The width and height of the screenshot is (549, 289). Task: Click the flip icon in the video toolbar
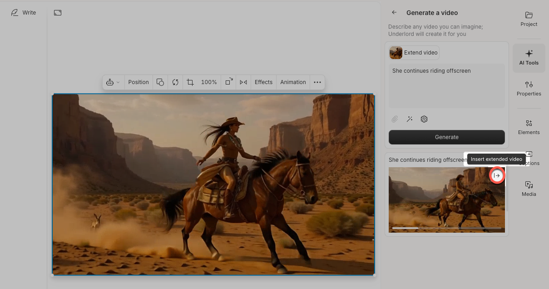(243, 82)
